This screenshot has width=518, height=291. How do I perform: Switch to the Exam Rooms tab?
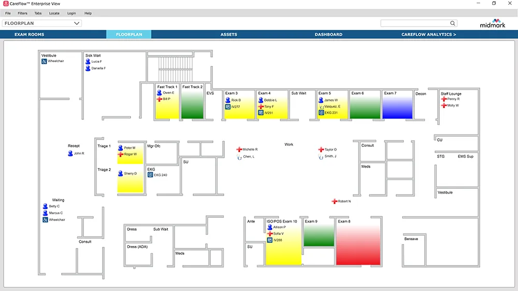click(30, 35)
